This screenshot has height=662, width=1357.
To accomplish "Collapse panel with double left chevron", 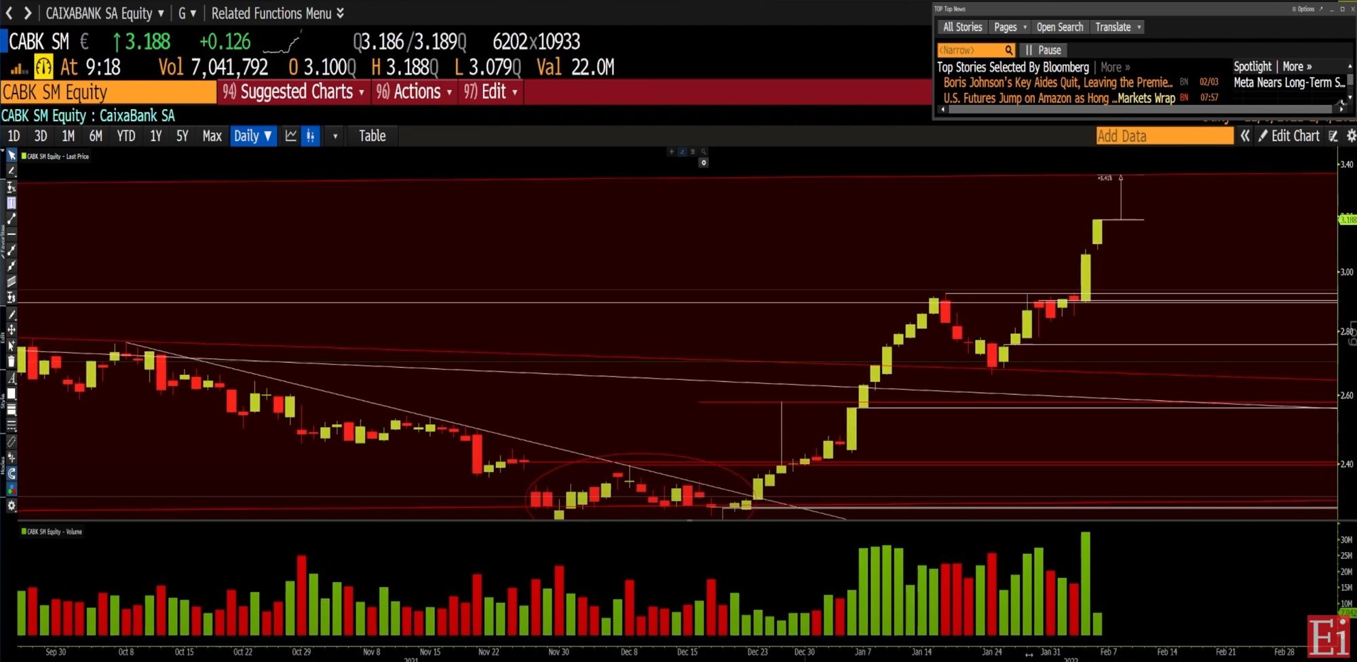I will click(x=1245, y=136).
